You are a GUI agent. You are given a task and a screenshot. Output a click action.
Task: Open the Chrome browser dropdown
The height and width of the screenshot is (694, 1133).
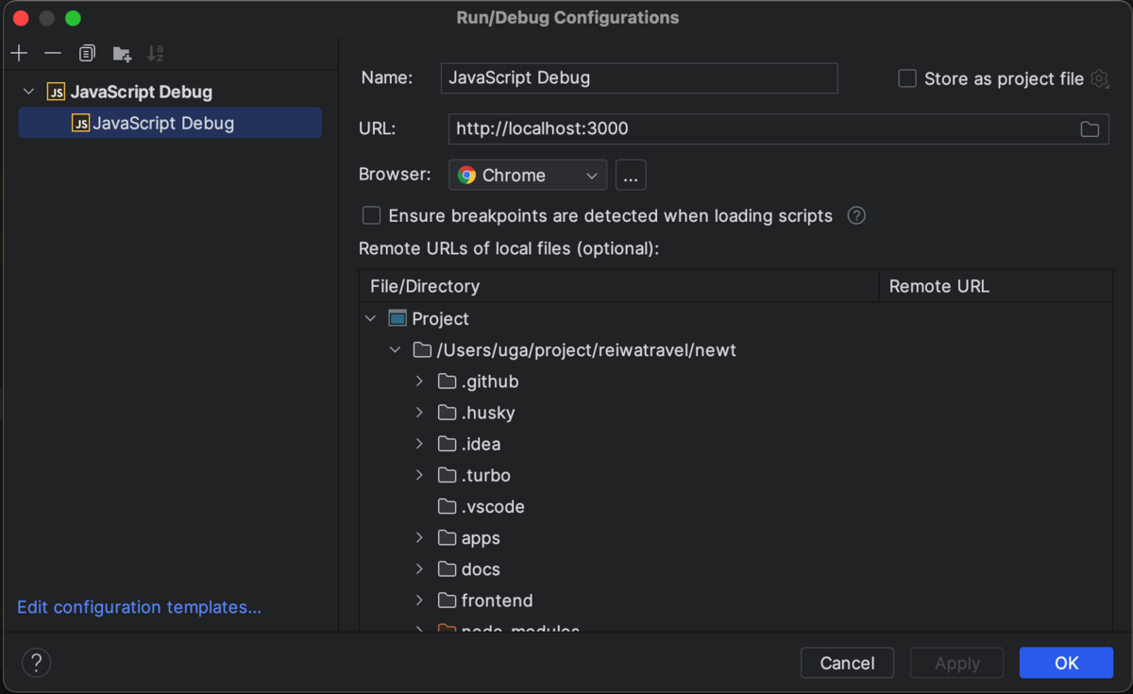(527, 175)
